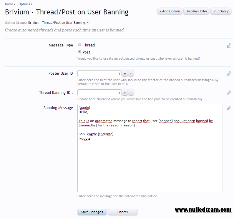Viewport: 234px width, 219px height.
Task: Select the Post radio button
Action: pos(79,51)
